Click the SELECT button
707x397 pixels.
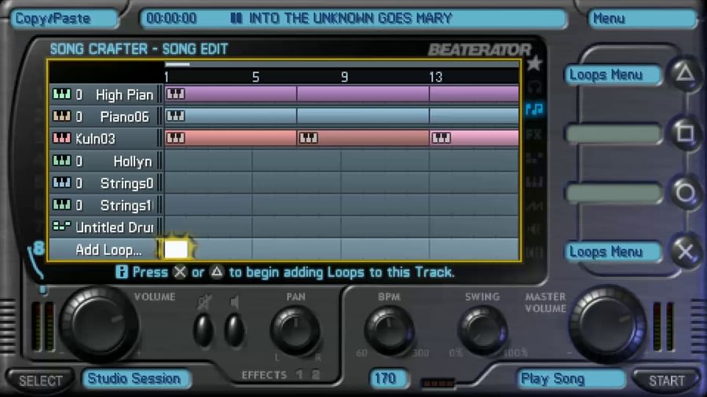[x=41, y=381]
